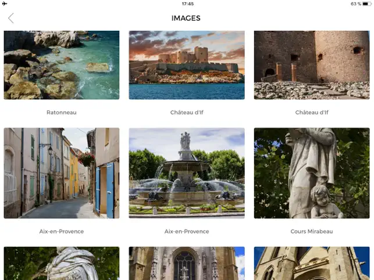Open the Cours Mirabeau statue photo
Screen dimensions: 374x280
click(312, 173)
